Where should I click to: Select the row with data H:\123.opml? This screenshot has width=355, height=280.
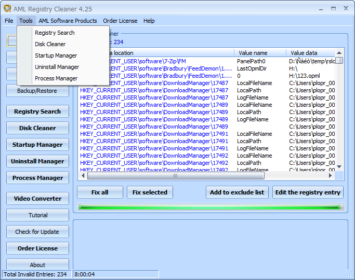tap(207, 76)
